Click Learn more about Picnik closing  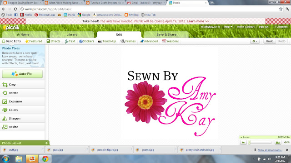pos(198,21)
